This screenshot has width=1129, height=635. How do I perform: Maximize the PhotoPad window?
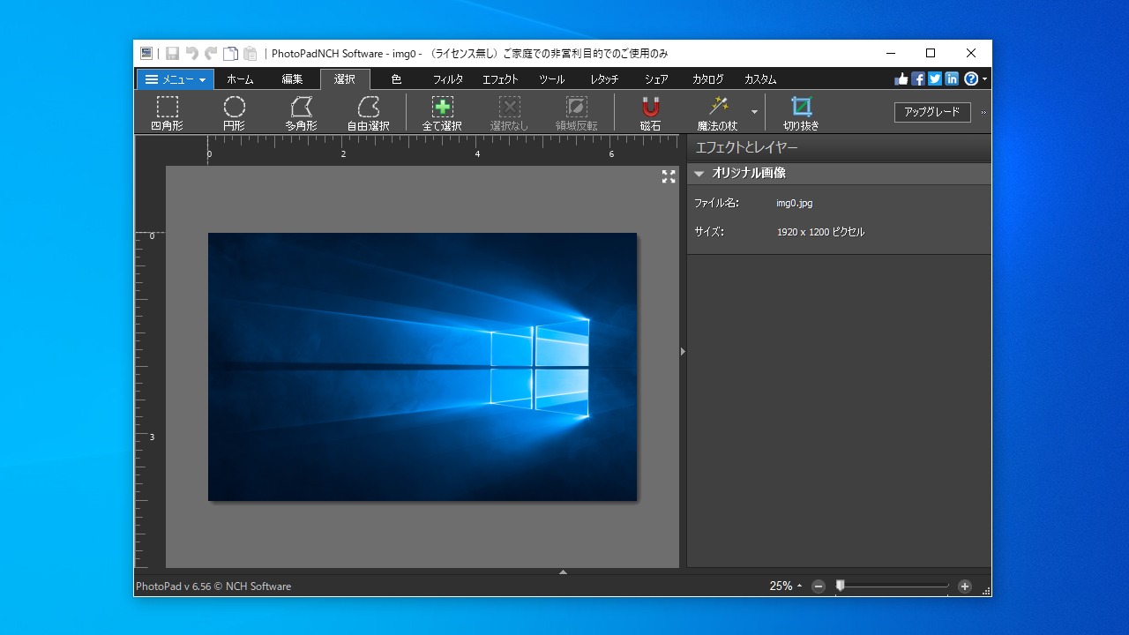tap(931, 53)
